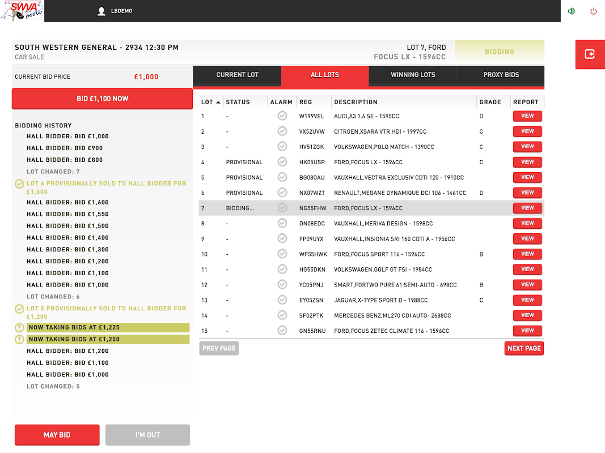Select the All Lots tab
Image resolution: width=605 pixels, height=453 pixels.
tap(325, 75)
